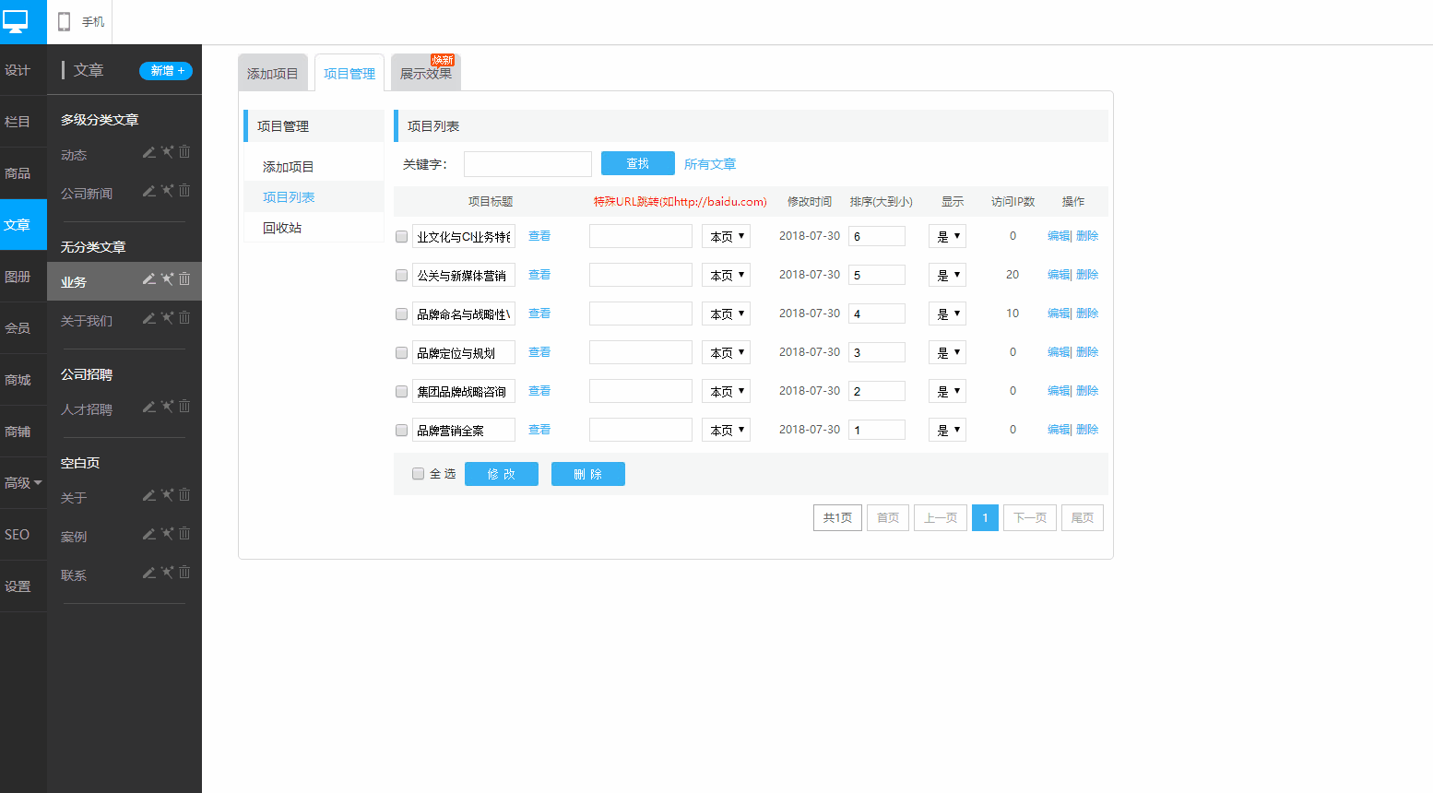This screenshot has width=1433, height=793.
Task: Click the trash icon for 案例
Action: coord(184,534)
